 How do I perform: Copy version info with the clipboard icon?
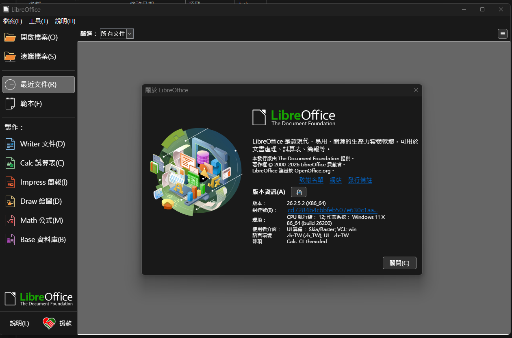tap(299, 192)
